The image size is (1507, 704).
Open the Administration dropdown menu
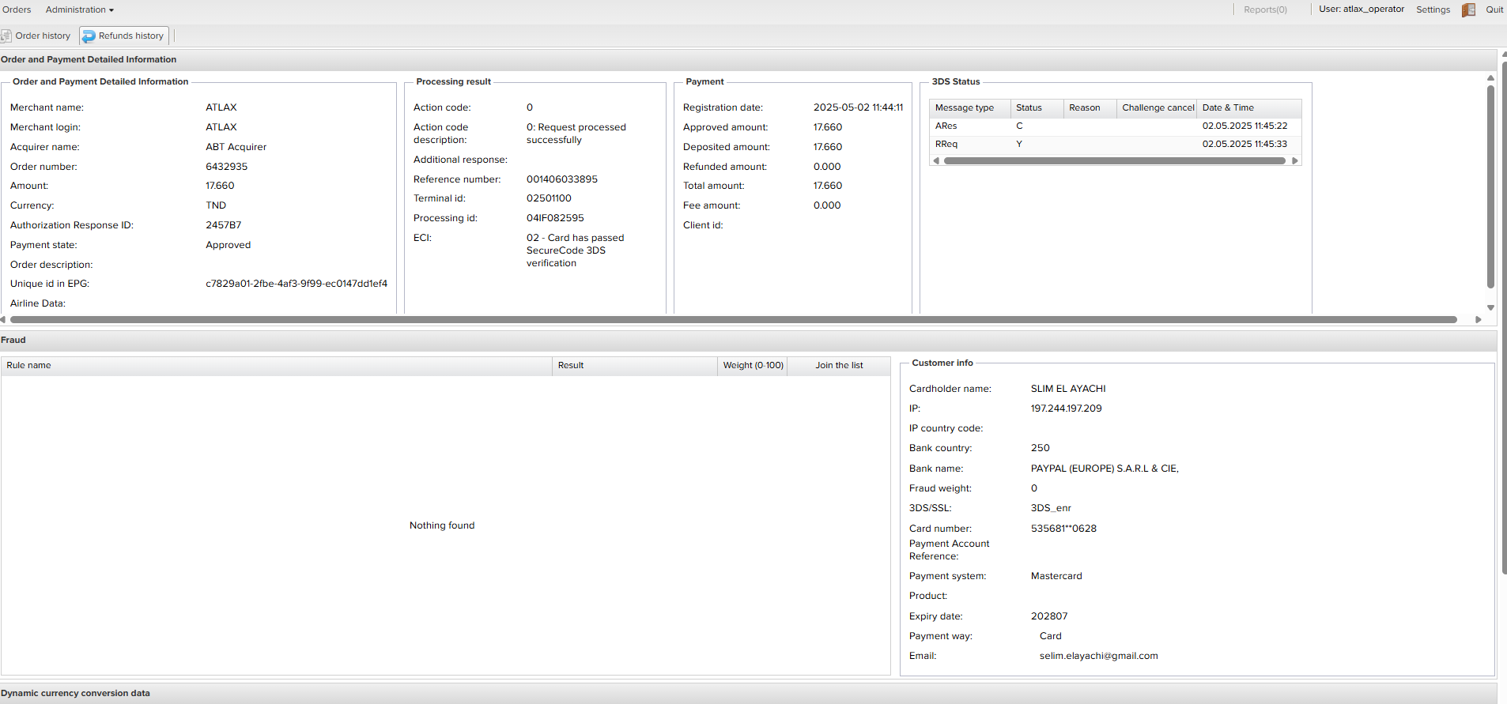click(x=79, y=9)
